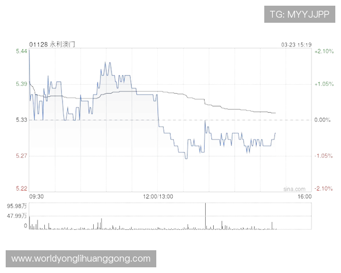Select the second green percentage label on right axis

323,84
